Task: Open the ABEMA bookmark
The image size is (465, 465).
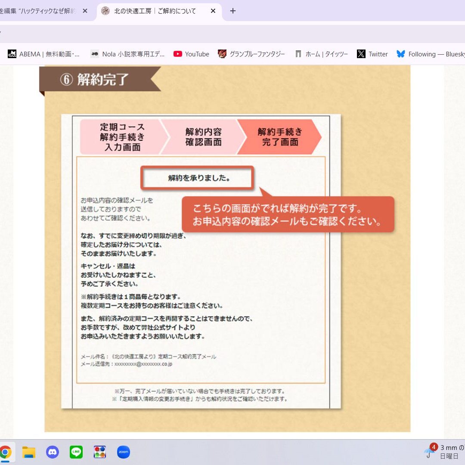Action: pyautogui.click(x=43, y=54)
